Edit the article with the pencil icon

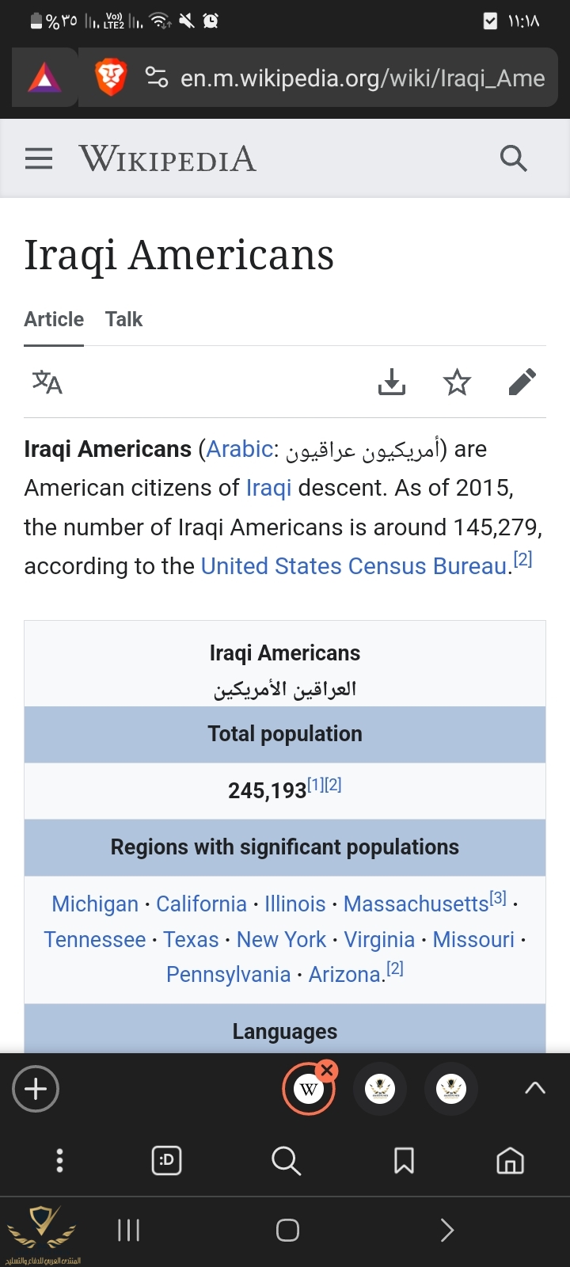522,382
